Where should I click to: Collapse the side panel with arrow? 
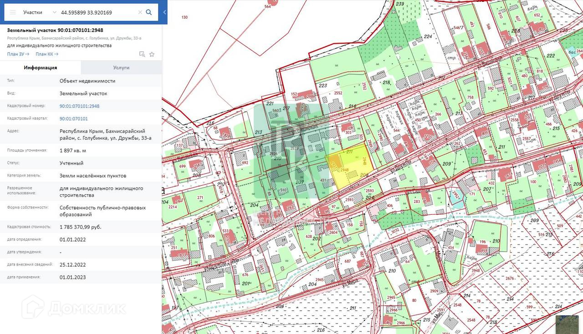164,12
